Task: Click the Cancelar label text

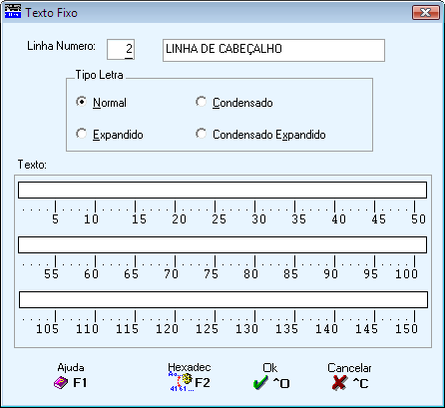Action: point(349,368)
